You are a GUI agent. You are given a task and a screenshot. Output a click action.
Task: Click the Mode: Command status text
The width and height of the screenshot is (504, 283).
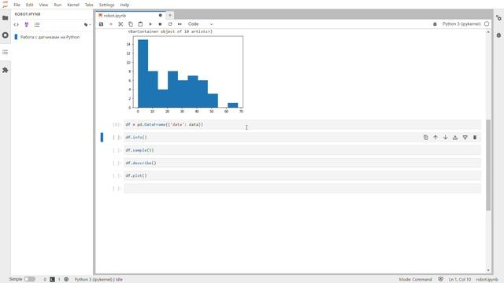pos(415,280)
